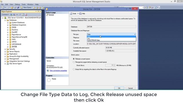Click the Open File folder icon
183x103 pixels.
click(x=12, y=7)
